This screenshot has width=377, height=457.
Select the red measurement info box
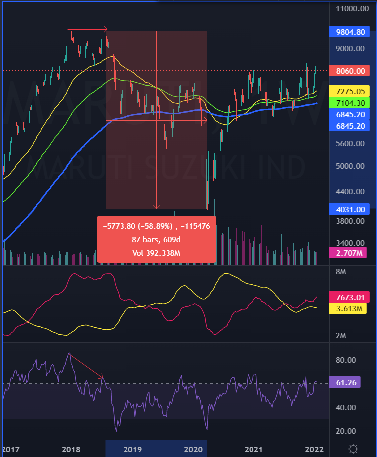pyautogui.click(x=156, y=239)
